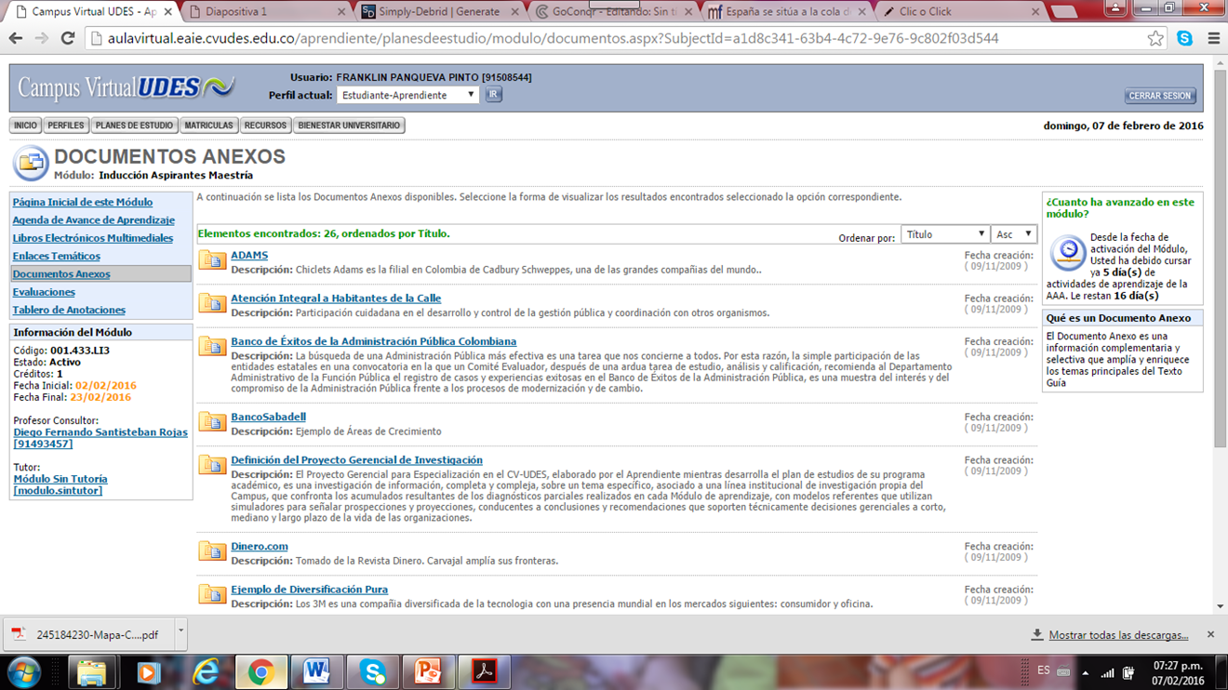This screenshot has width=1228, height=690.
Task: Select the folder icon beside BancoSabadell
Action: [x=212, y=422]
